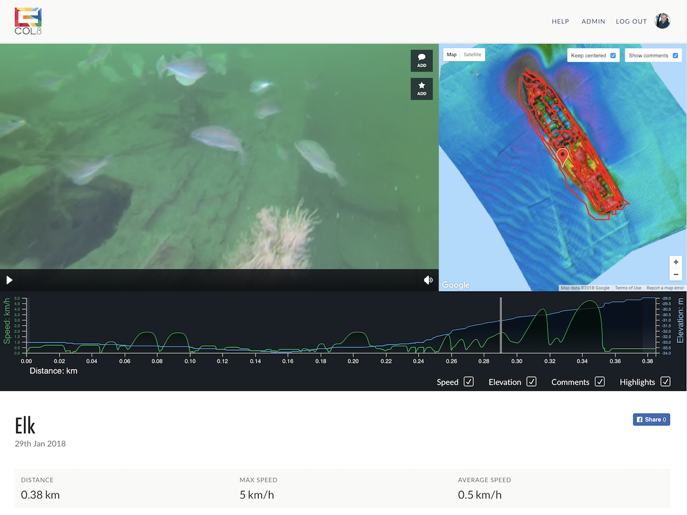The width and height of the screenshot is (687, 515).
Task: Click Report a map error
Action: (665, 288)
